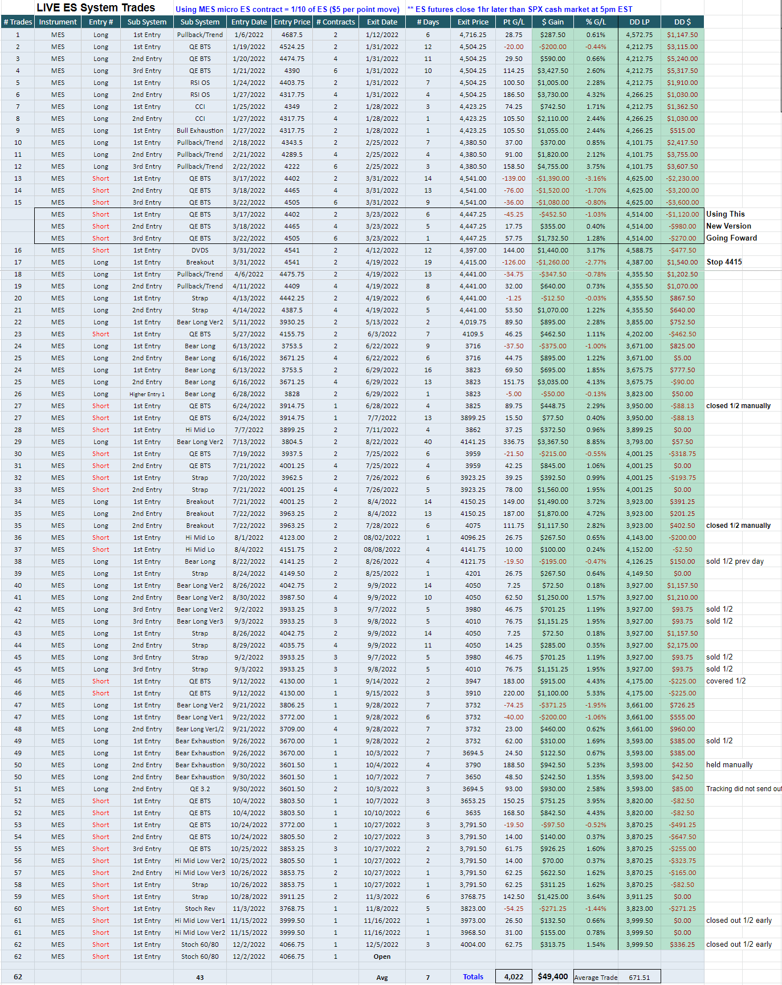Screen dimensions: 782x985
Task: Click the 'Exit Date' column header
Action: click(x=382, y=22)
